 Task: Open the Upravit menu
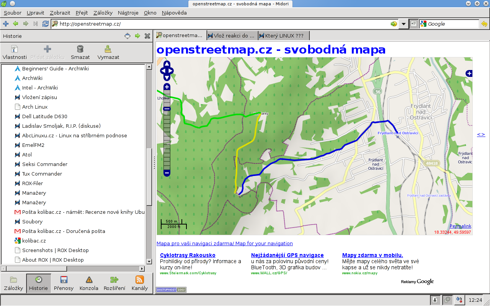[36, 13]
